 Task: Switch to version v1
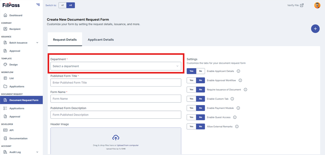(63, 5)
